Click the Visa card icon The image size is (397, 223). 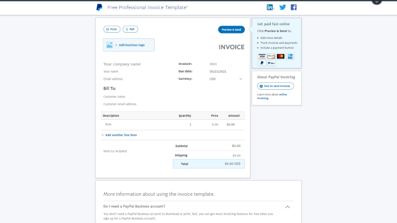(262, 56)
